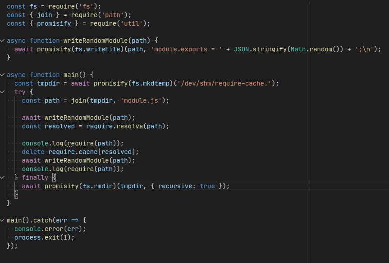Screen dimensions: 389x263
Task: Click the highlighted opening brace after finally
Action: click(54, 177)
